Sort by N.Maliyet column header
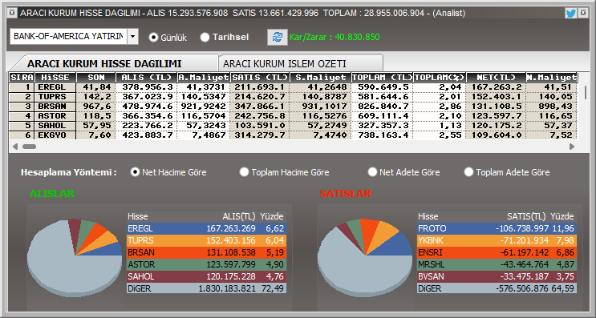 pos(552,78)
